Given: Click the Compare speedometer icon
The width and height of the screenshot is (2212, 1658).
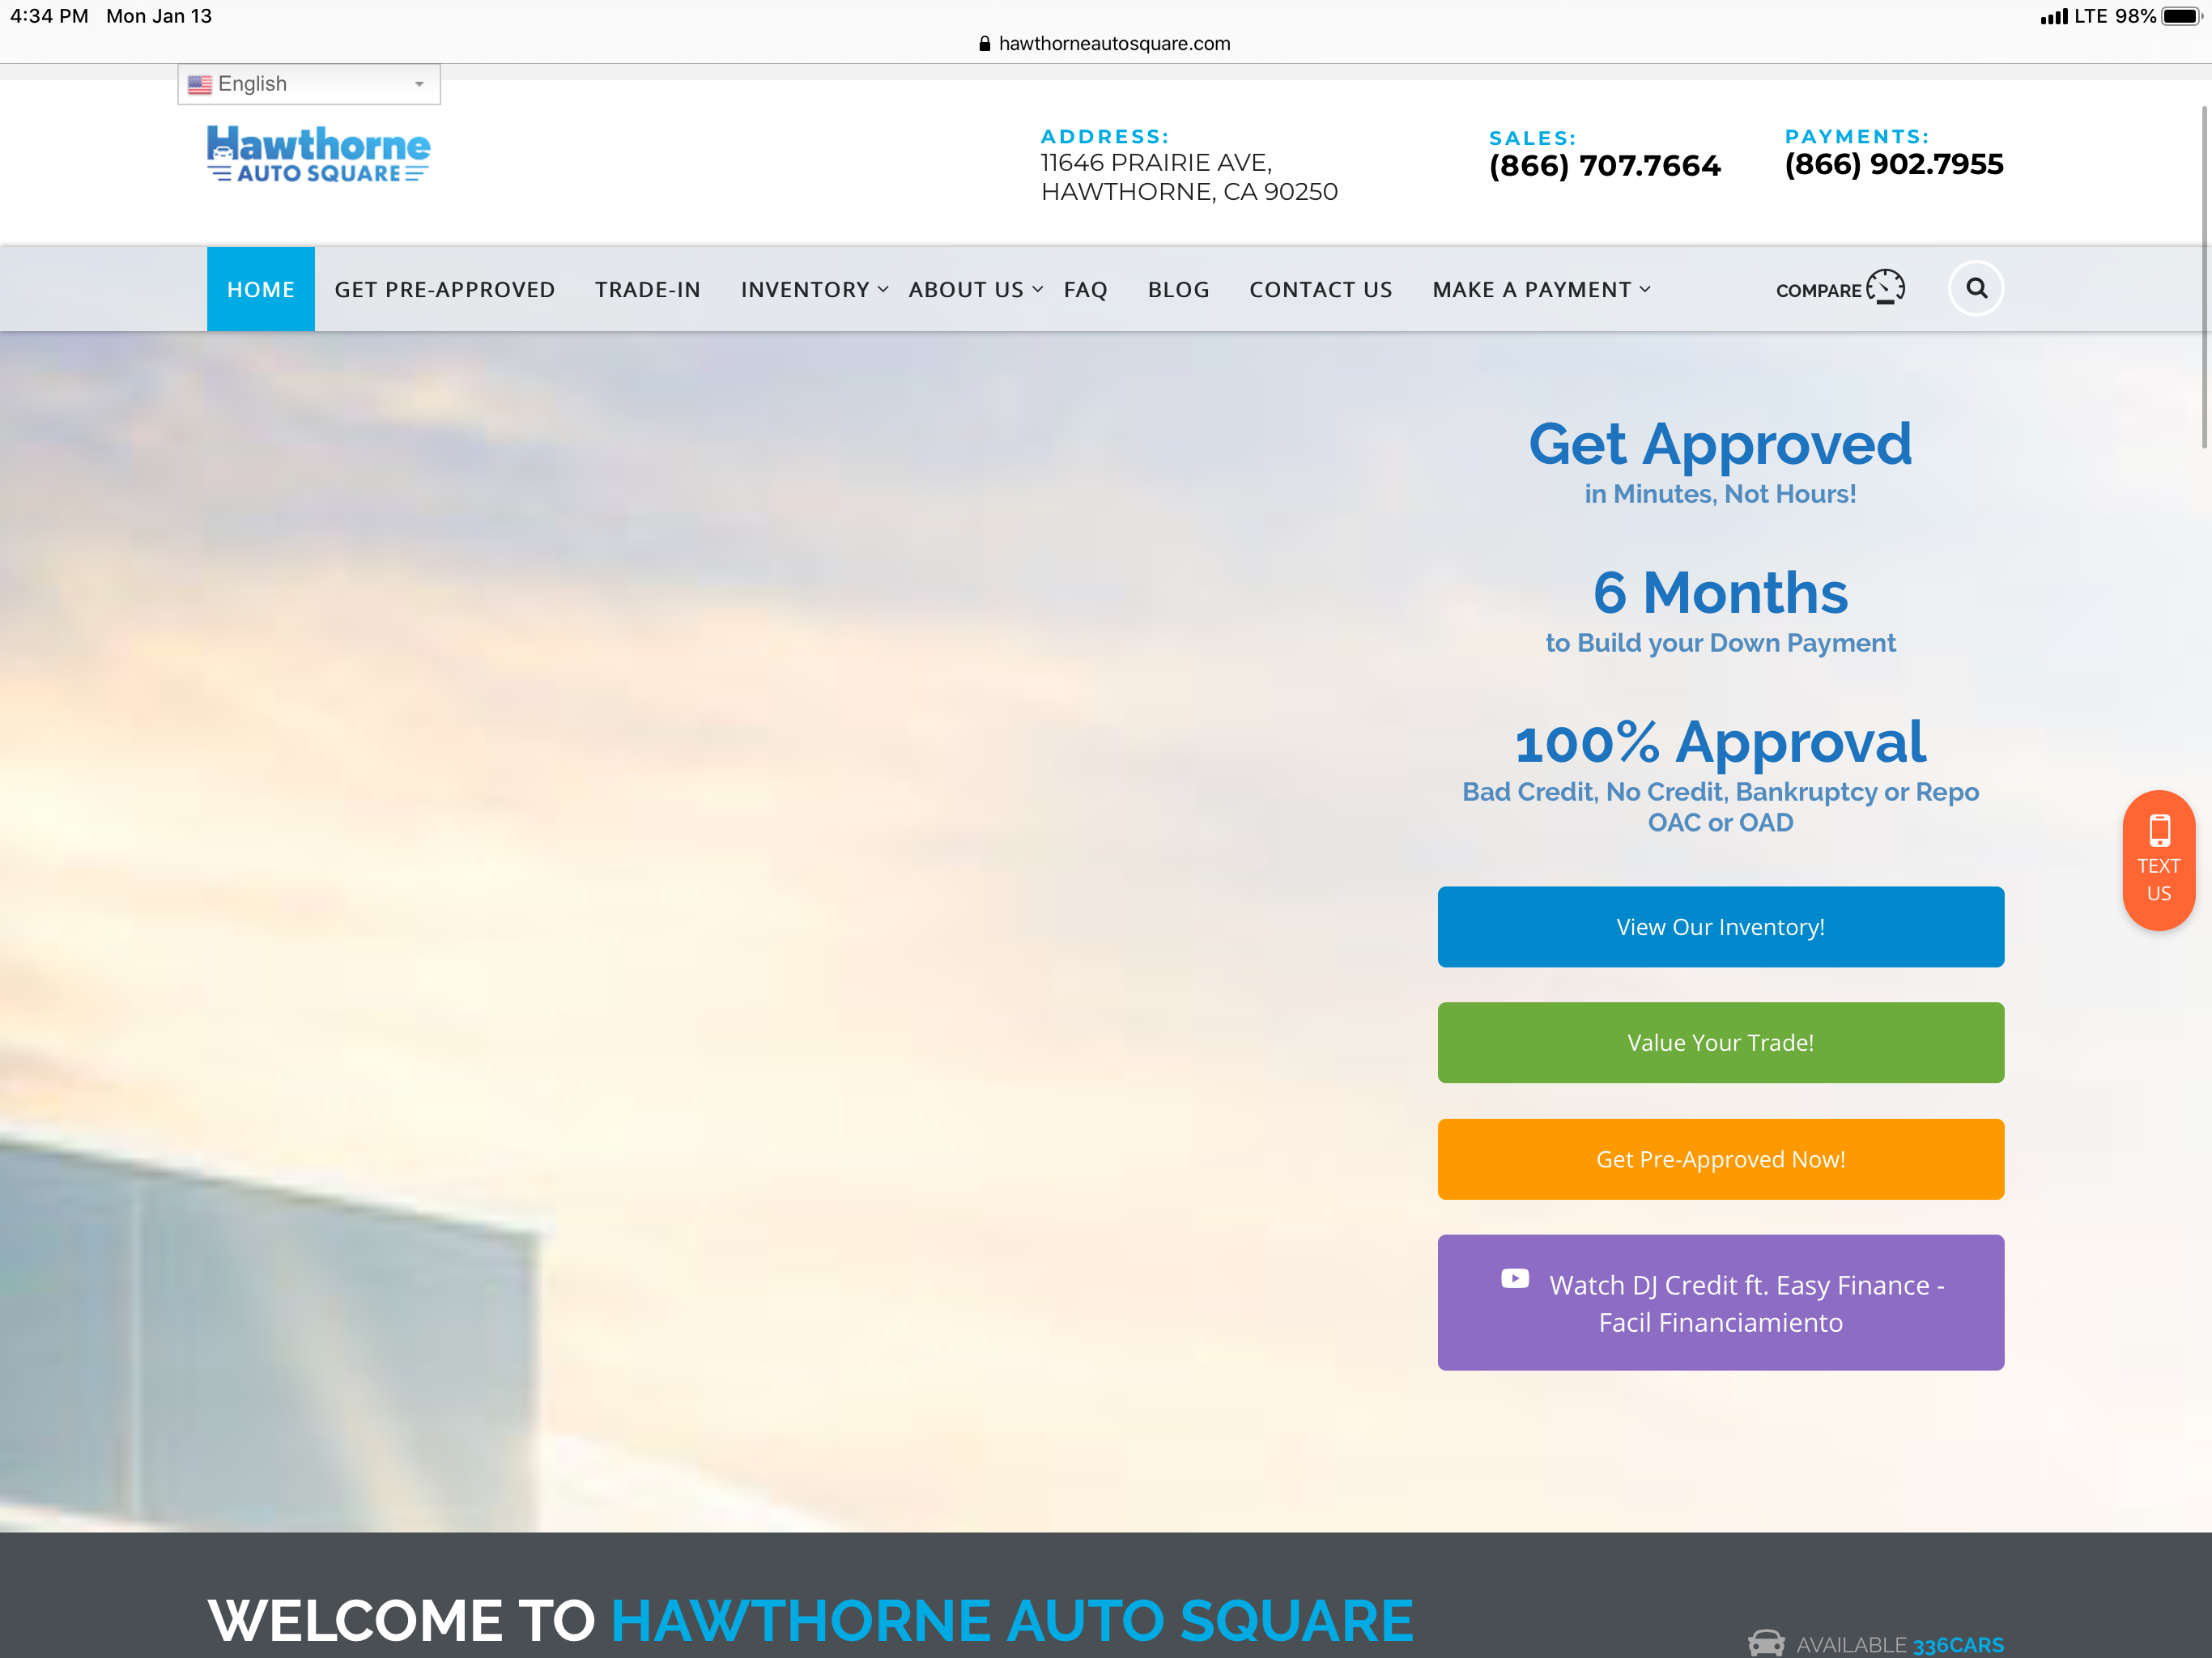Looking at the screenshot, I should pyautogui.click(x=1885, y=288).
